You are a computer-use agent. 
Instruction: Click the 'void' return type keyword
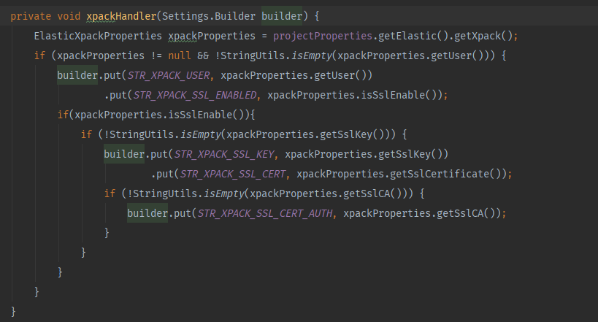tap(69, 16)
